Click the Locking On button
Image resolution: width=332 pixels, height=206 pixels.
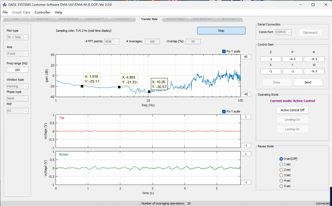(292, 129)
